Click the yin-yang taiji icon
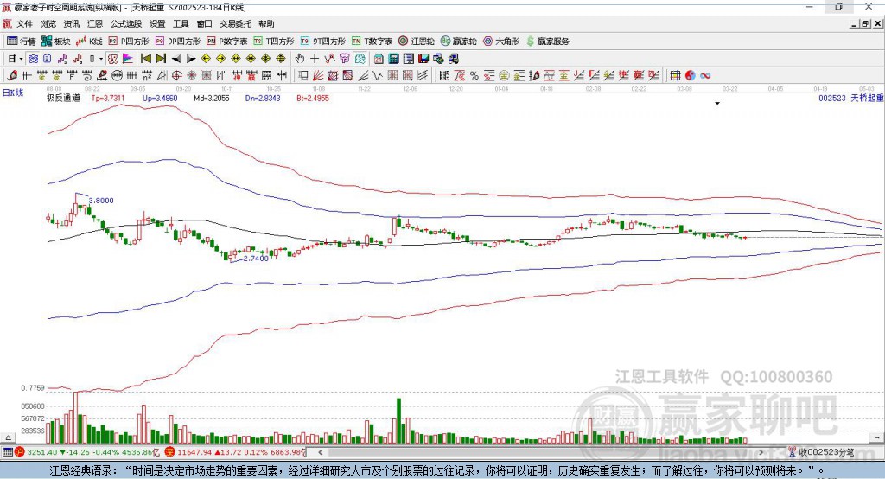885x479 pixels. [690, 75]
